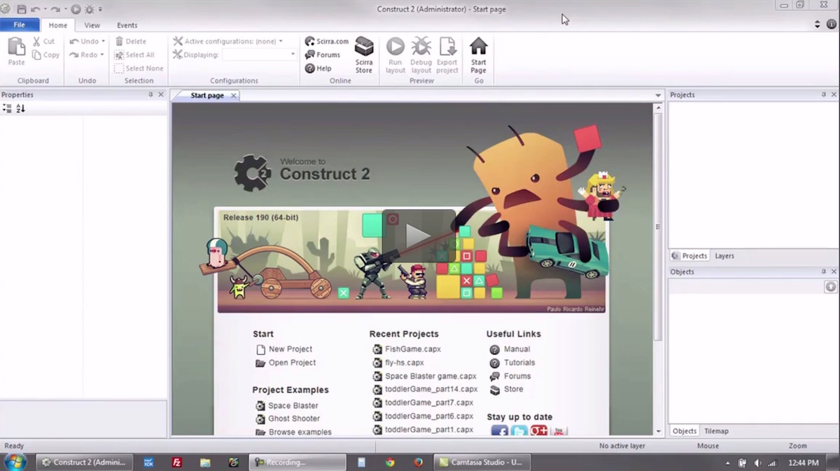Open Forums from the ribbon Online group
The height and width of the screenshot is (471, 840).
(x=323, y=55)
